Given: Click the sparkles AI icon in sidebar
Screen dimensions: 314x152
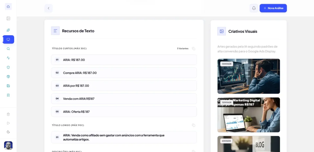Looking at the screenshot, I should click(8, 30).
